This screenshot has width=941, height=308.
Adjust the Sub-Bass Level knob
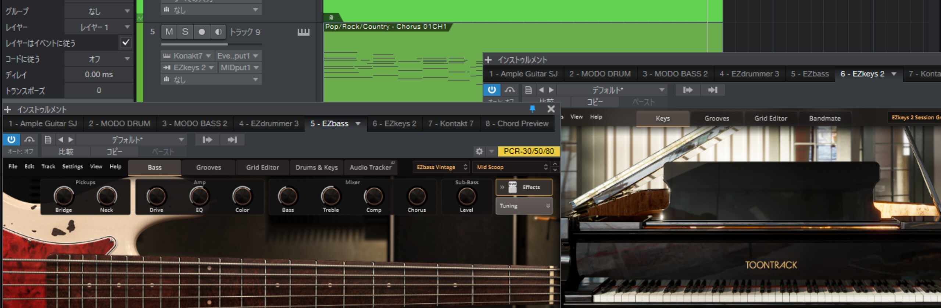pyautogui.click(x=466, y=196)
